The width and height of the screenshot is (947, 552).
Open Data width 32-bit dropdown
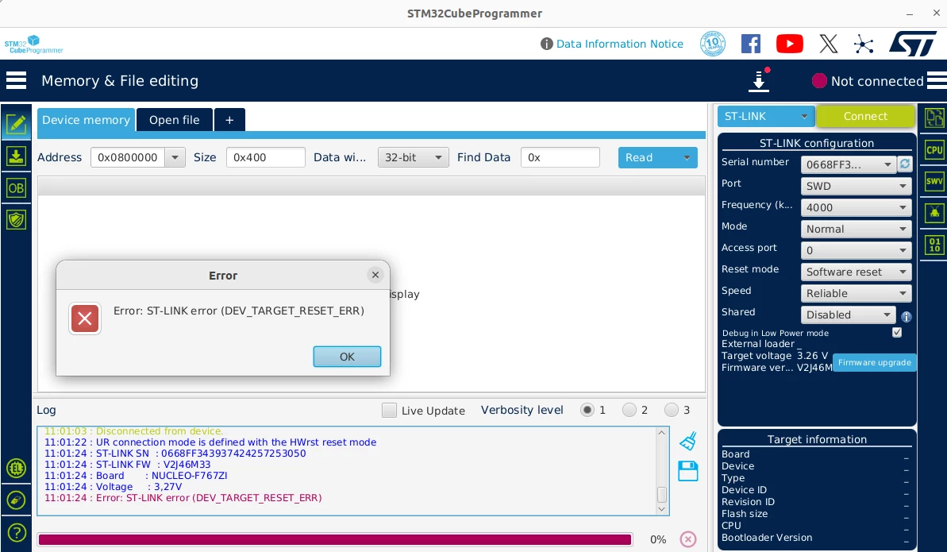click(x=413, y=157)
